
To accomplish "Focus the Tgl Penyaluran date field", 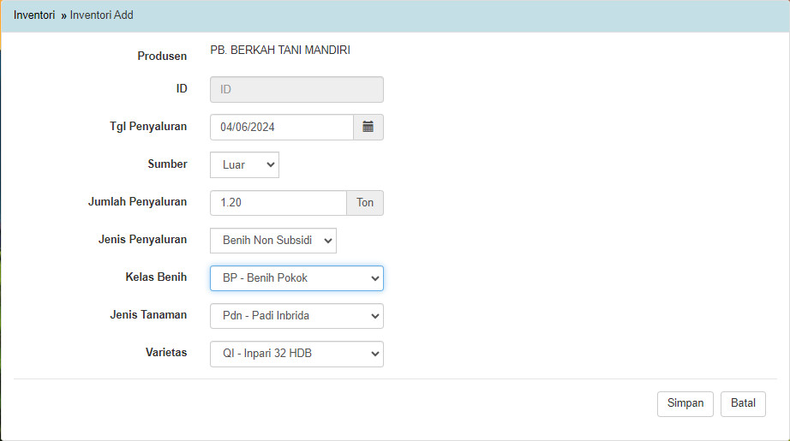I will 282,127.
